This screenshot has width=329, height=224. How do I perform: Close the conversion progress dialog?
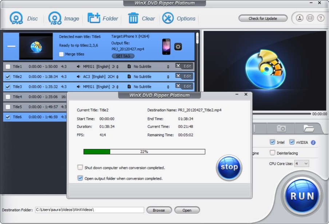pos(246,95)
